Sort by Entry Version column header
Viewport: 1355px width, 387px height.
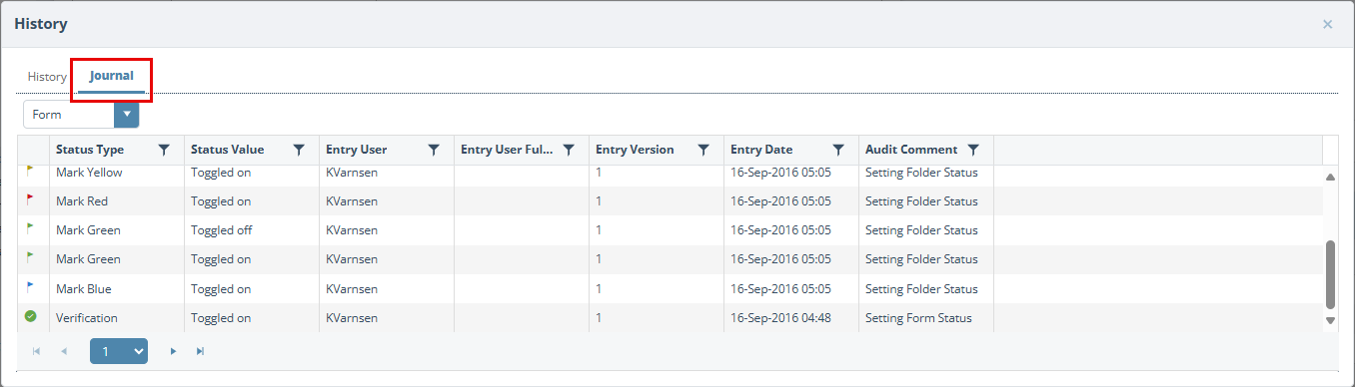[x=635, y=150]
